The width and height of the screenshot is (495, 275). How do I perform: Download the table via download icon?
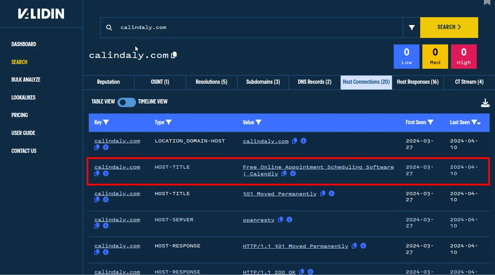[485, 103]
